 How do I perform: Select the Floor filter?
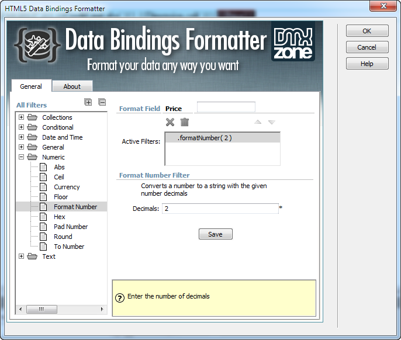tap(61, 197)
